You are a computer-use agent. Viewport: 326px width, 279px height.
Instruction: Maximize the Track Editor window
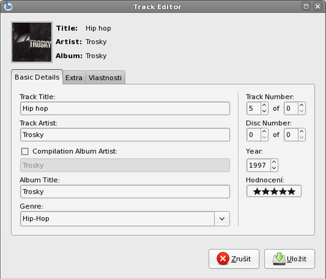[x=306, y=7]
